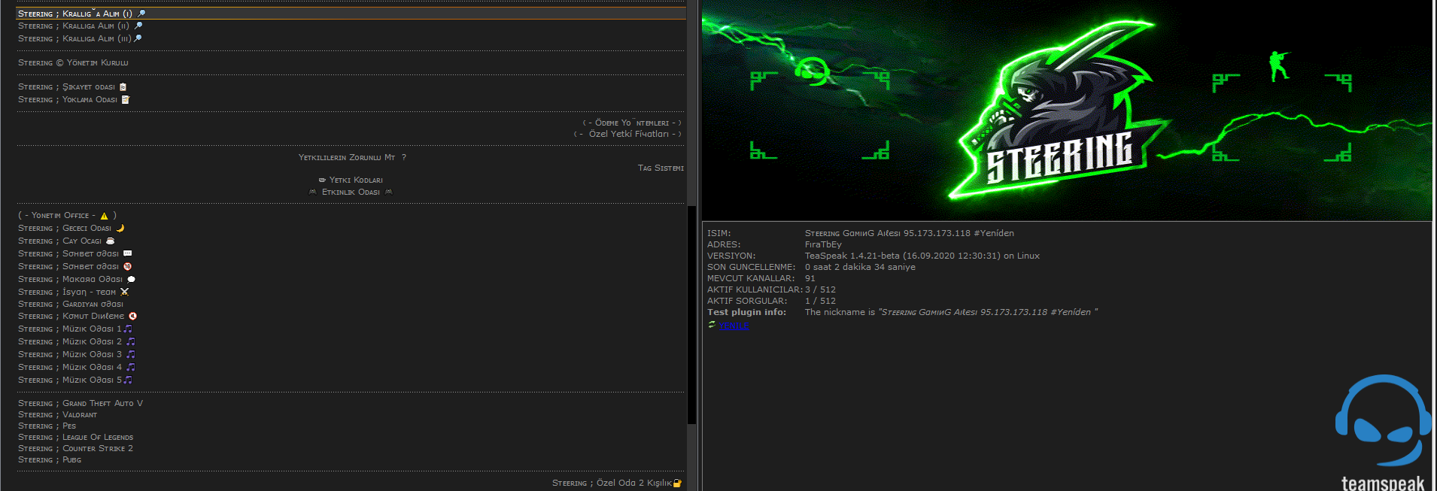The image size is (1437, 491).
Task: Click the music note icon on Müzik Odası 3
Action: (131, 354)
